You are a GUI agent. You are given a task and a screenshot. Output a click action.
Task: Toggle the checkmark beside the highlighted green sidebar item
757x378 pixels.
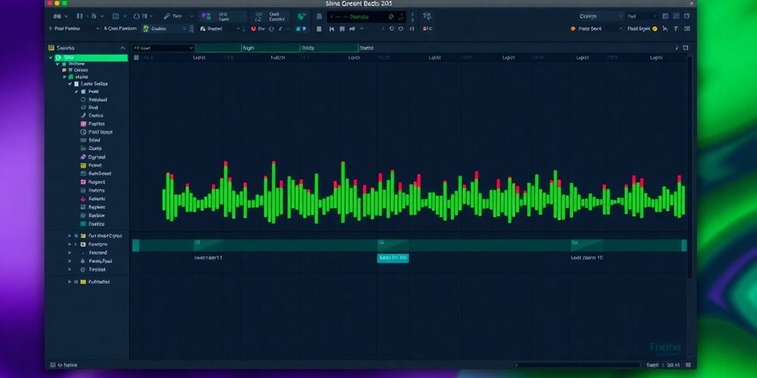click(51, 57)
